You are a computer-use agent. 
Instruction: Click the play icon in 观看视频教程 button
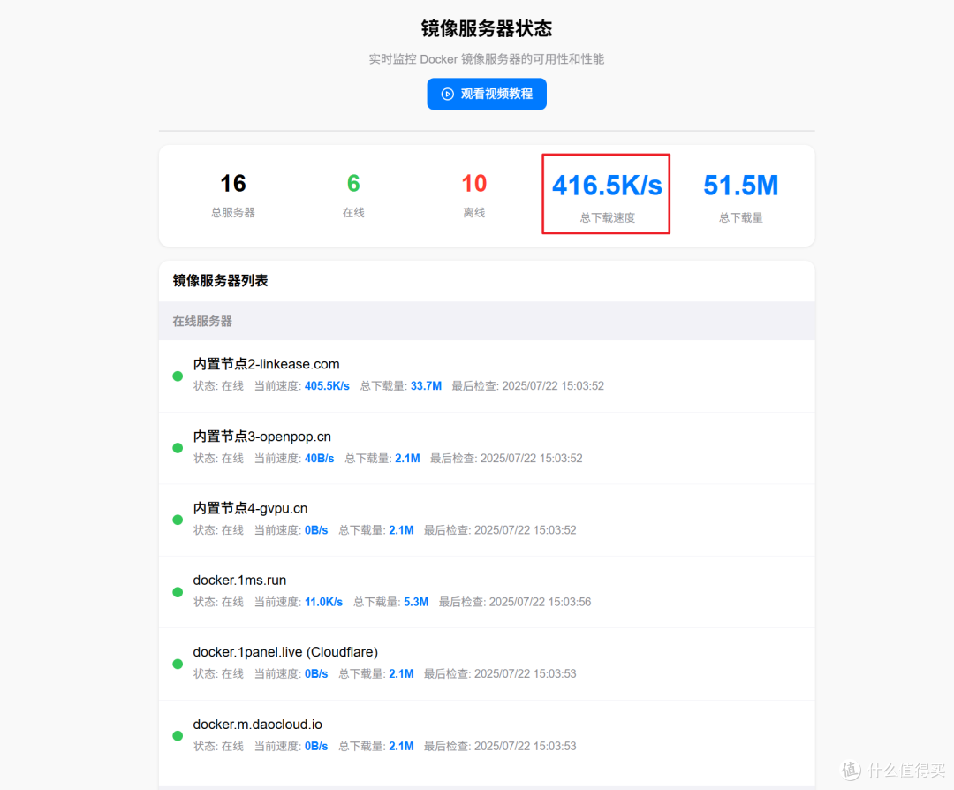(x=447, y=94)
